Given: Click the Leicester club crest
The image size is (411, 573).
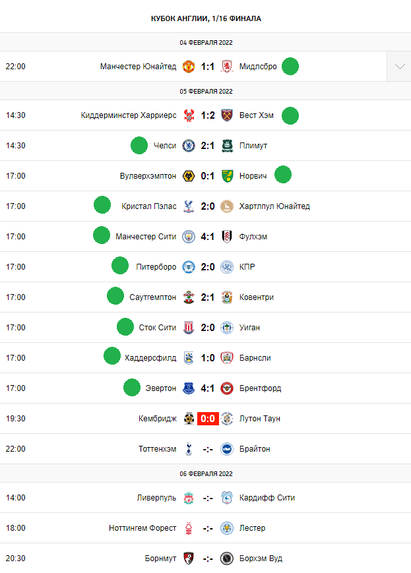Looking at the screenshot, I should pos(227,528).
